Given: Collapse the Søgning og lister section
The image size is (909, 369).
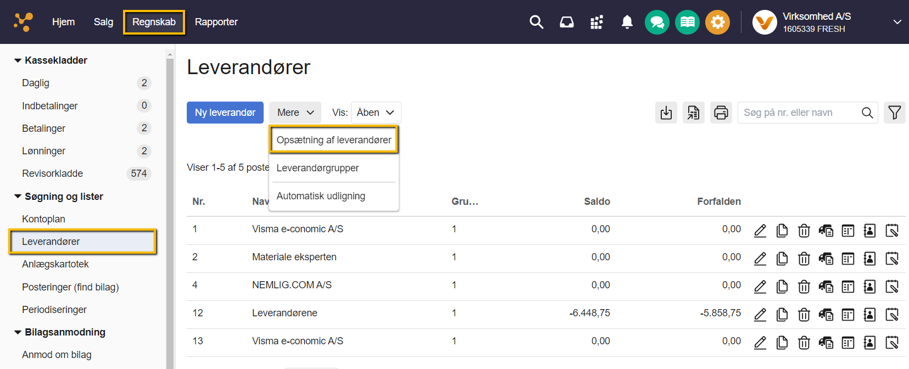Looking at the screenshot, I should coord(18,197).
